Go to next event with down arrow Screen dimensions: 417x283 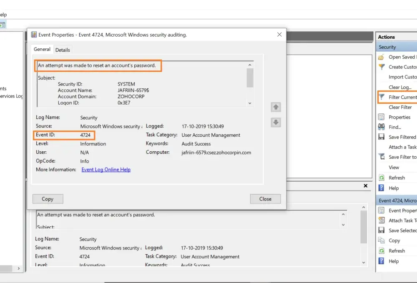276,122
